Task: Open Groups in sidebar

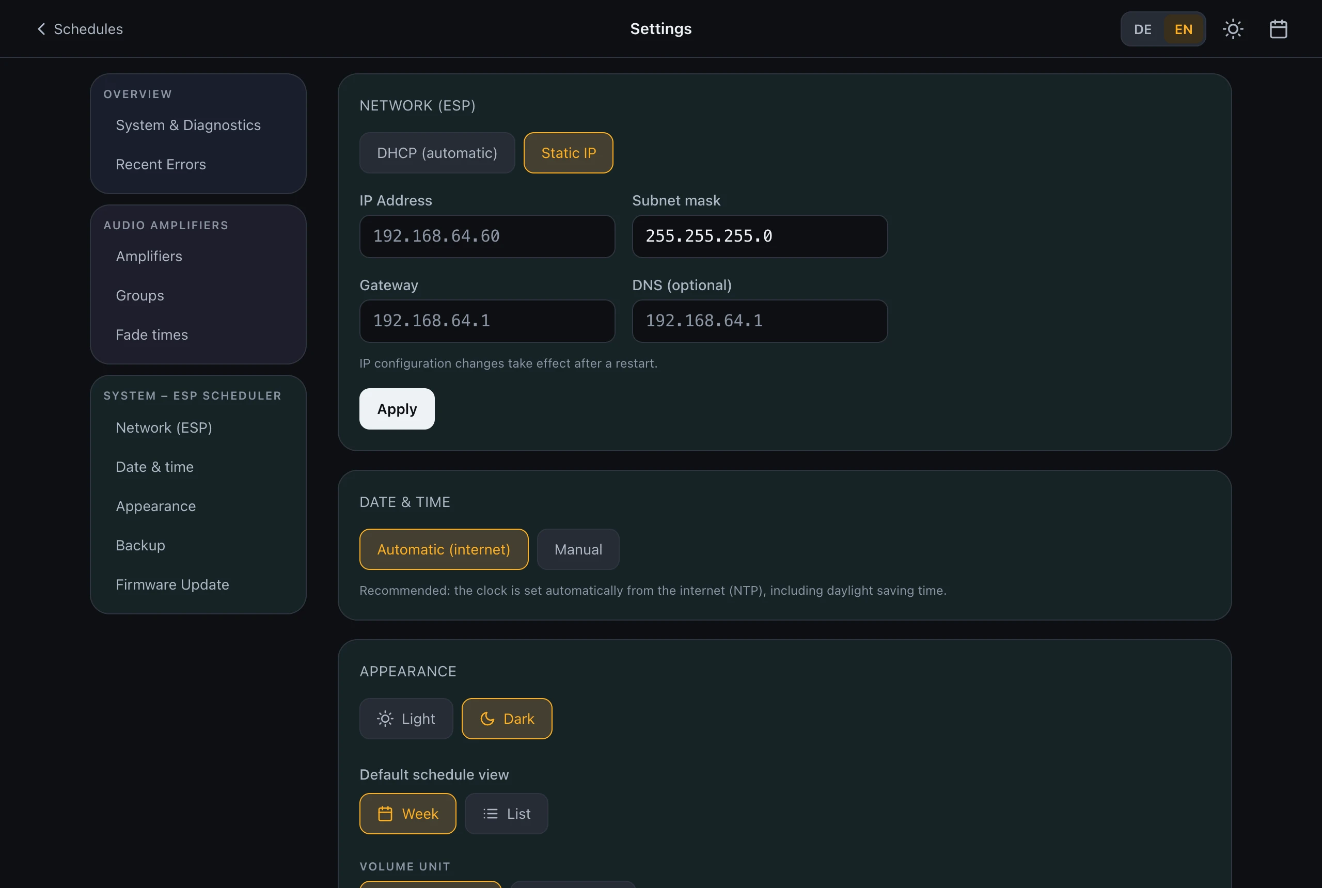Action: coord(140,296)
